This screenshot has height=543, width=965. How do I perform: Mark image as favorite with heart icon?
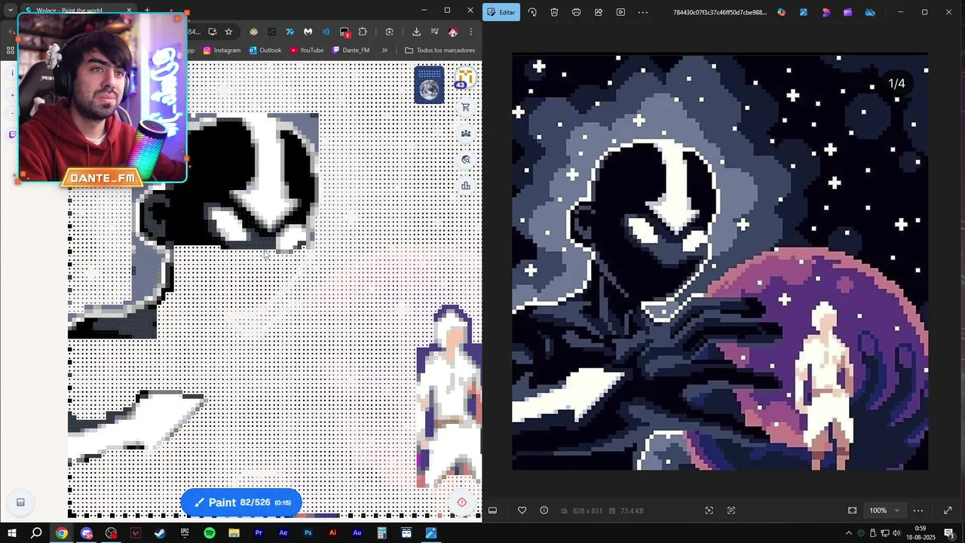click(522, 511)
